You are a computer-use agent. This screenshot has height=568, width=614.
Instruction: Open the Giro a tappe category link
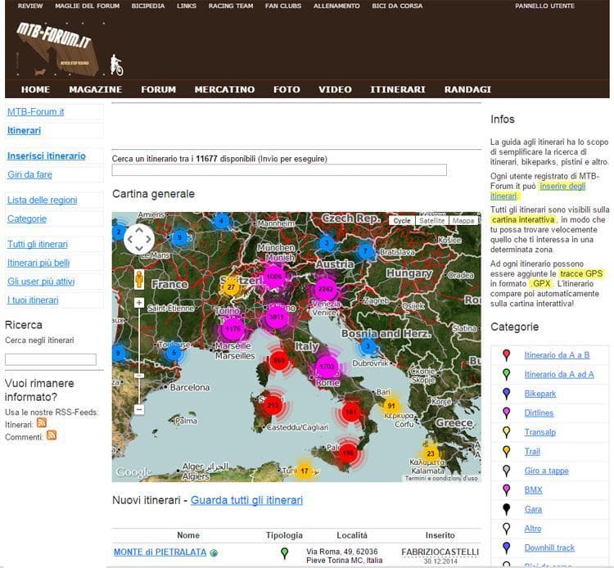(x=546, y=471)
